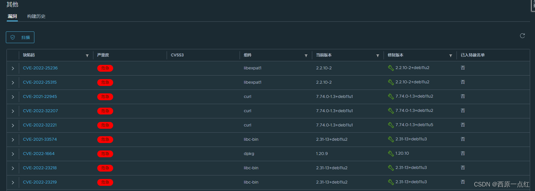Expand the CVE-2021-22945 row
535x191 pixels.
pyautogui.click(x=13, y=97)
